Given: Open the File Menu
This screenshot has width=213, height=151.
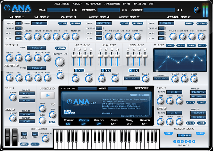Looking at the screenshot, I should tap(62, 4).
